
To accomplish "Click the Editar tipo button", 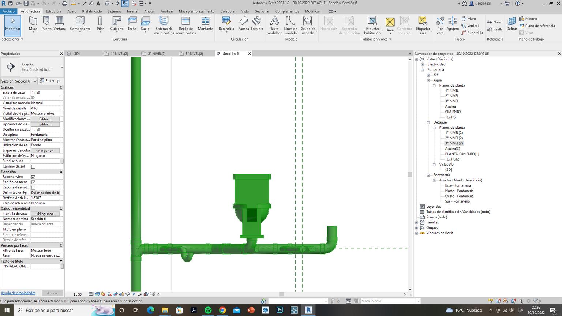I will (50, 81).
